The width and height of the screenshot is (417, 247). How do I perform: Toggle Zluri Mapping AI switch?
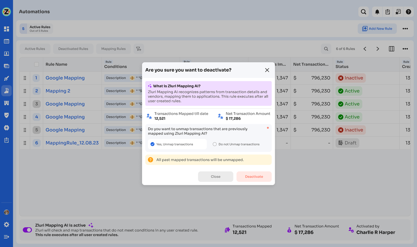click(27, 230)
